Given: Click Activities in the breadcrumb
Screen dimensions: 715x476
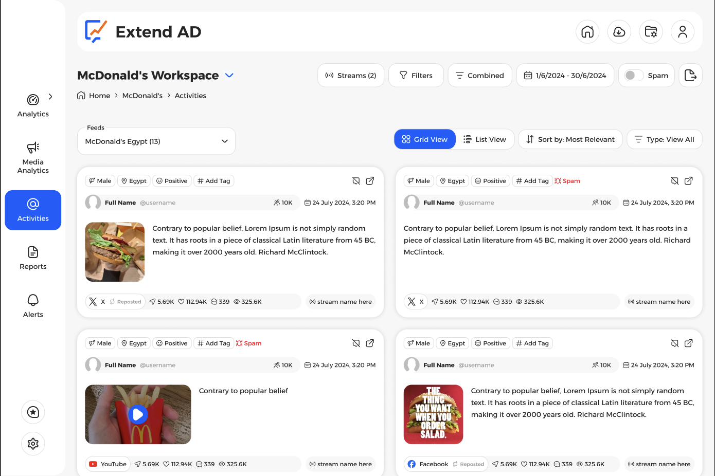Looking at the screenshot, I should [190, 96].
